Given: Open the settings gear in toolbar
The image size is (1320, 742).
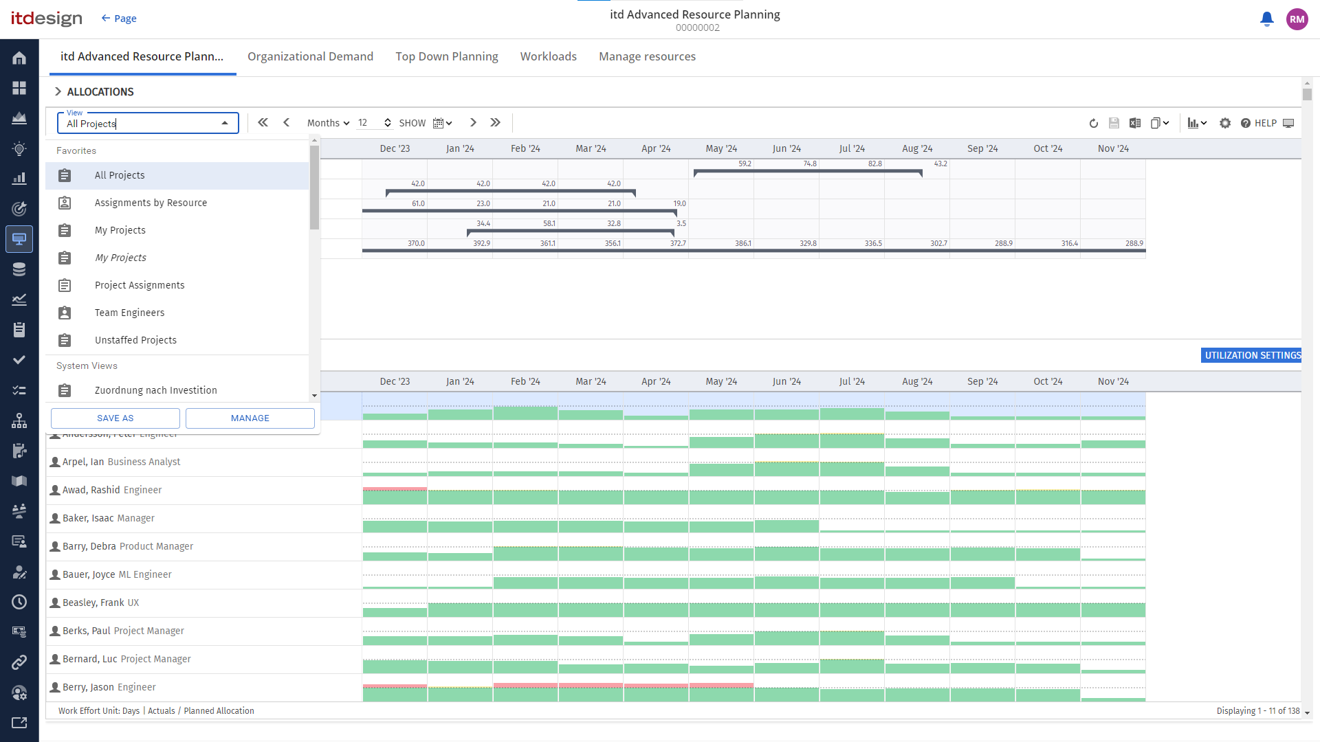Looking at the screenshot, I should pos(1225,123).
